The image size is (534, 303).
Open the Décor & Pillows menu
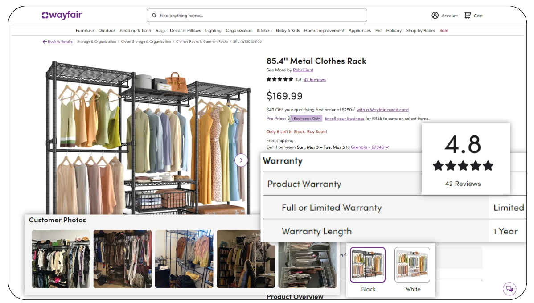coord(185,31)
